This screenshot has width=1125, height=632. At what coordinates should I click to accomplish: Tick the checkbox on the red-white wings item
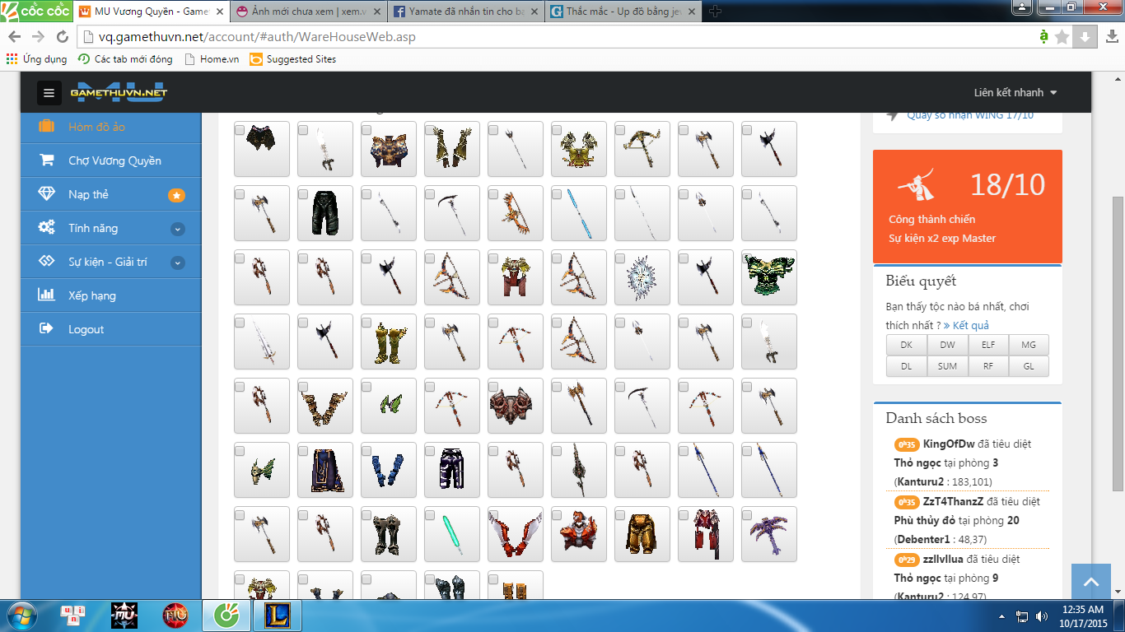click(x=493, y=515)
